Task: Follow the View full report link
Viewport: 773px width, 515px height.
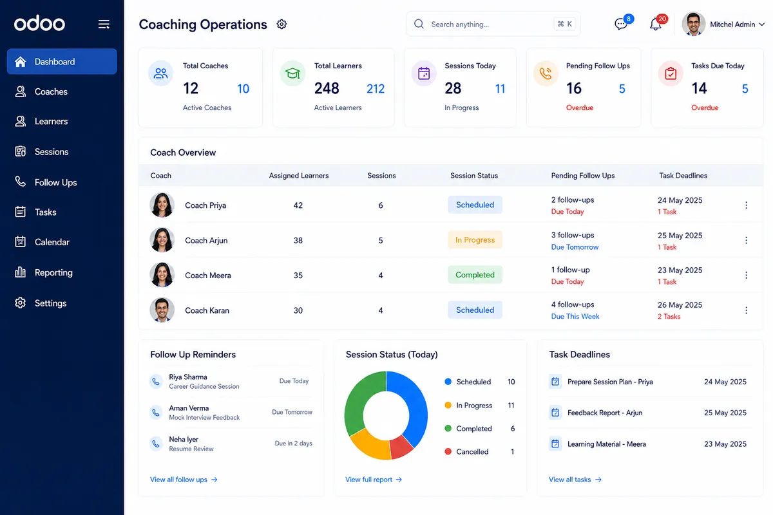Action: click(x=374, y=480)
